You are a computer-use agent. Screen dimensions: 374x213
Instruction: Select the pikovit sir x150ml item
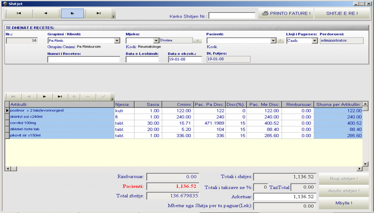(62, 136)
